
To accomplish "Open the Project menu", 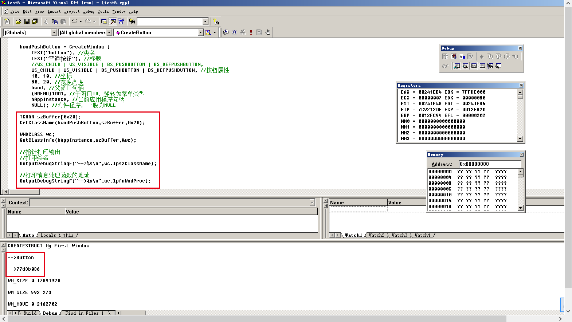I will coord(72,12).
